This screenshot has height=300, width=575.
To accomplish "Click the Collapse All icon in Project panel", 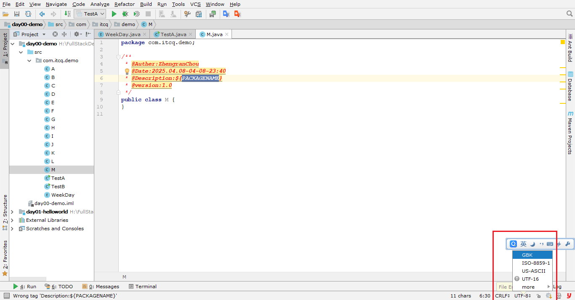I will [x=64, y=34].
